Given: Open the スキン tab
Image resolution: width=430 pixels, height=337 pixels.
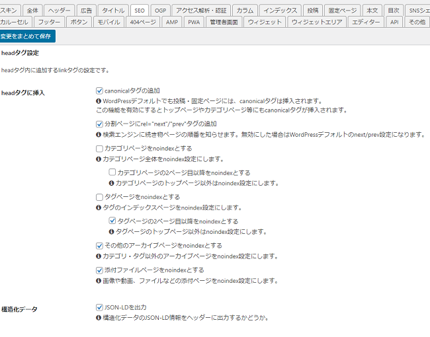Looking at the screenshot, I should pyautogui.click(x=10, y=11).
